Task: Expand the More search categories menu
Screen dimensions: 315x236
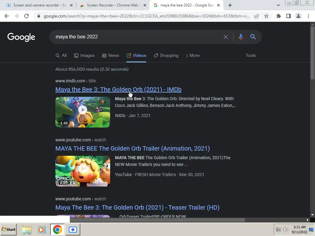Action: [193, 56]
